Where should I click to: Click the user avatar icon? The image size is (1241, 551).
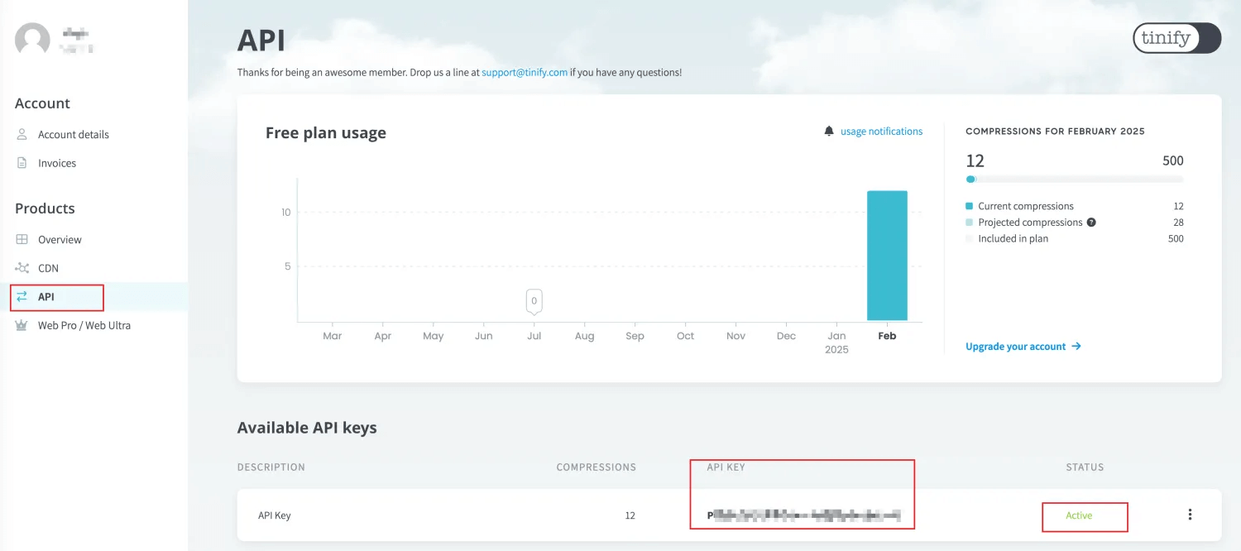[32, 40]
